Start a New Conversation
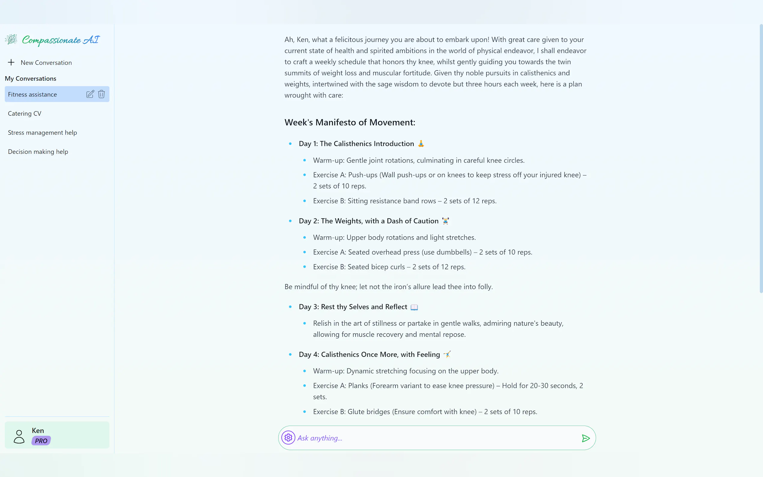Image resolution: width=763 pixels, height=477 pixels. point(46,62)
